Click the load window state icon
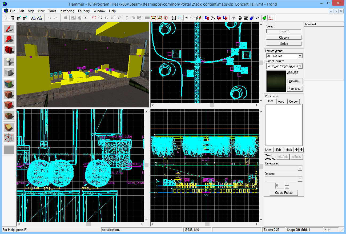The image size is (346, 234). click(x=33, y=18)
